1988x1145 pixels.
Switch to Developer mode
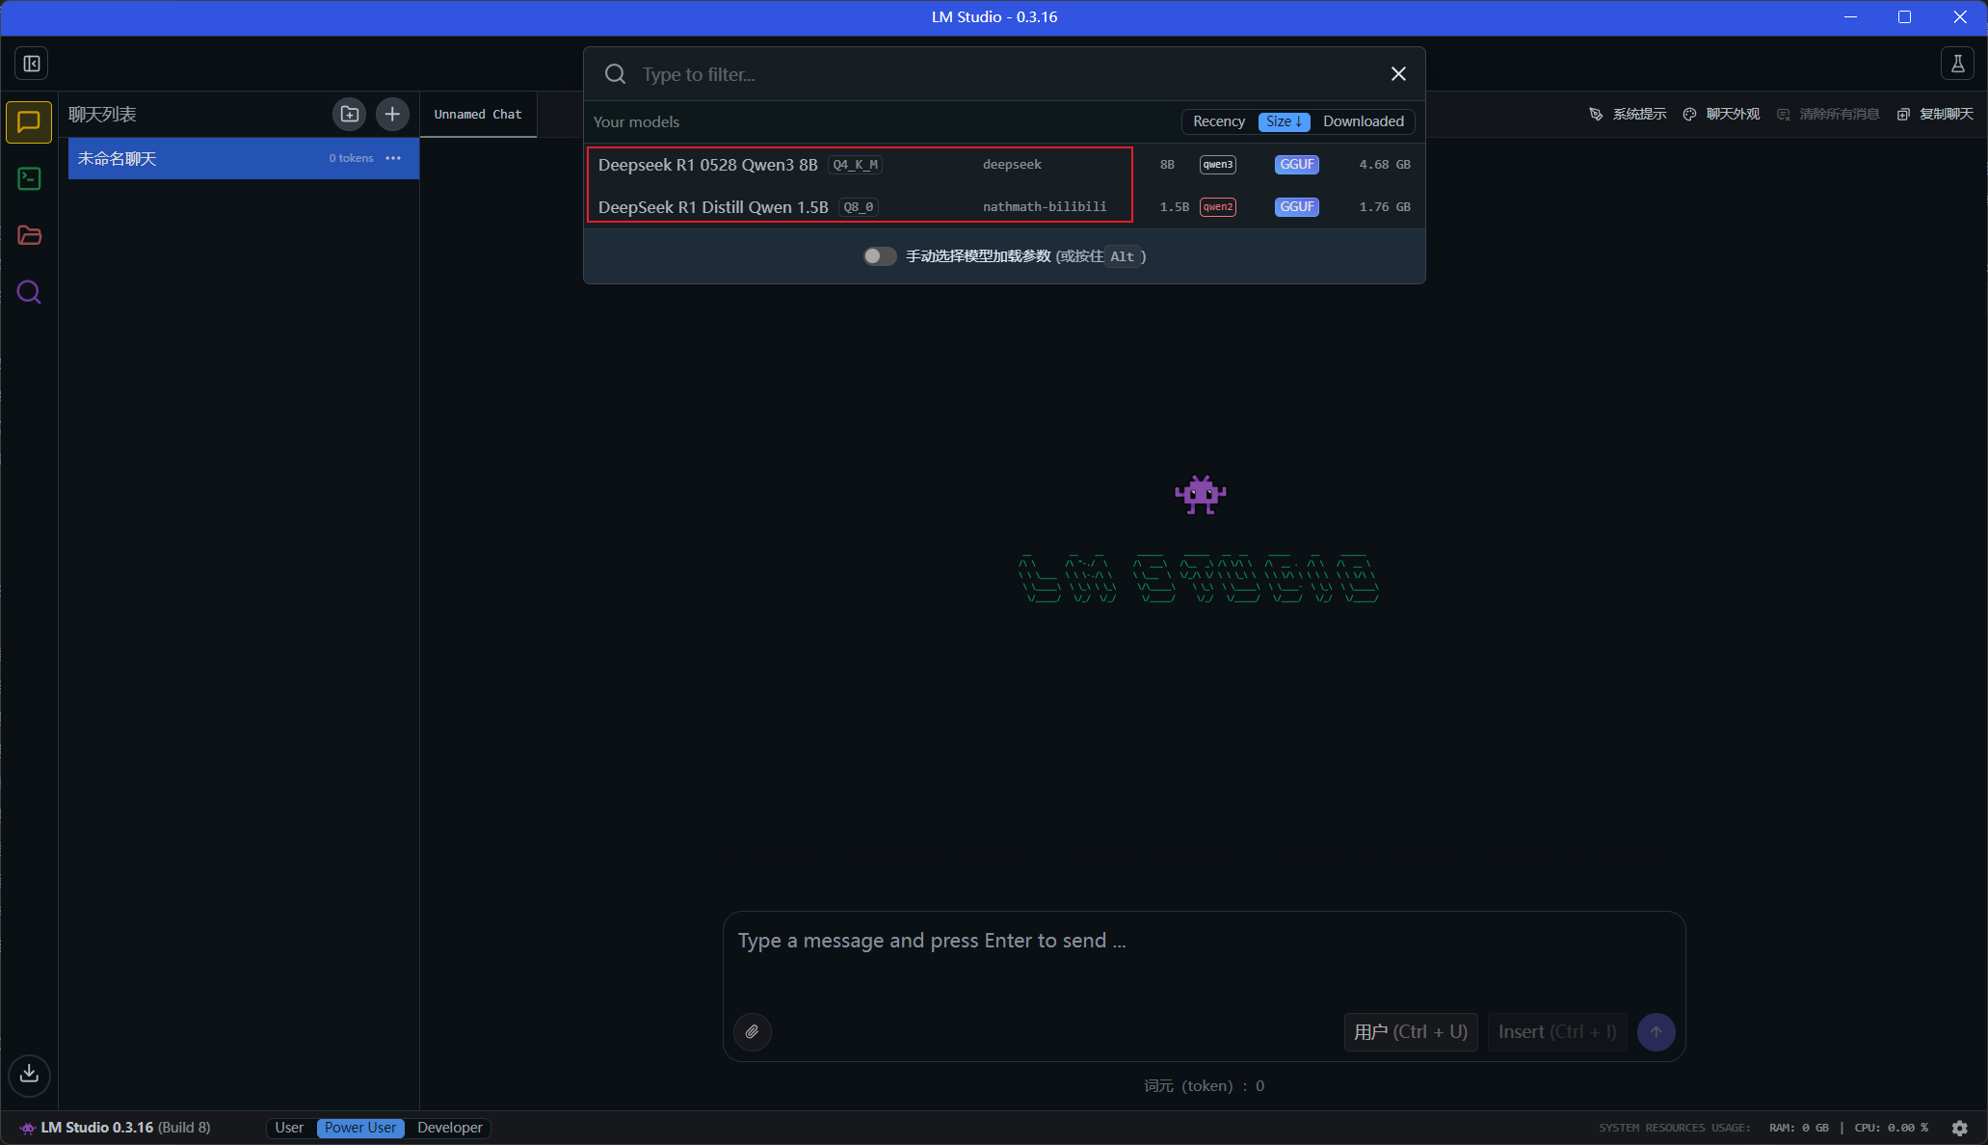(x=450, y=1128)
